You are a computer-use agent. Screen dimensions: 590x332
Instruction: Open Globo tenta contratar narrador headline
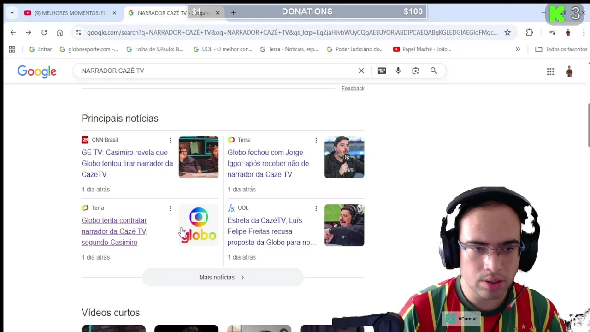[x=114, y=231]
